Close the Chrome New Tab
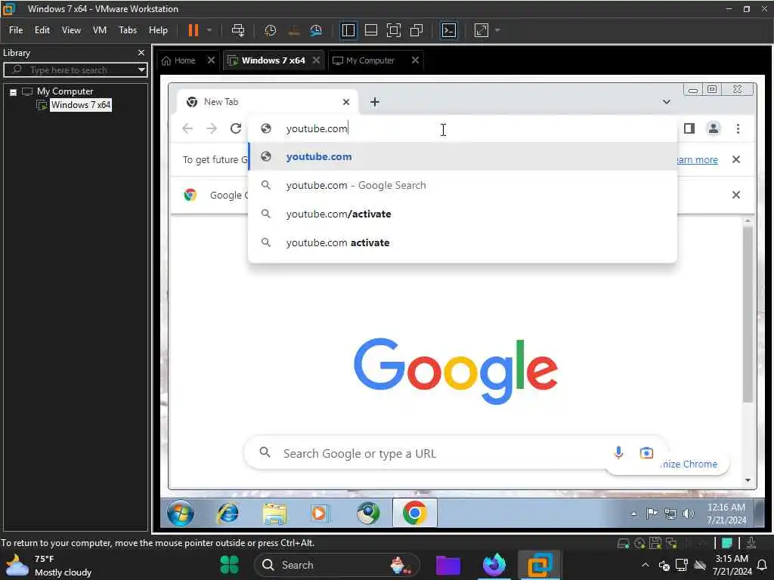Screen dimensions: 774x580 point(346,102)
